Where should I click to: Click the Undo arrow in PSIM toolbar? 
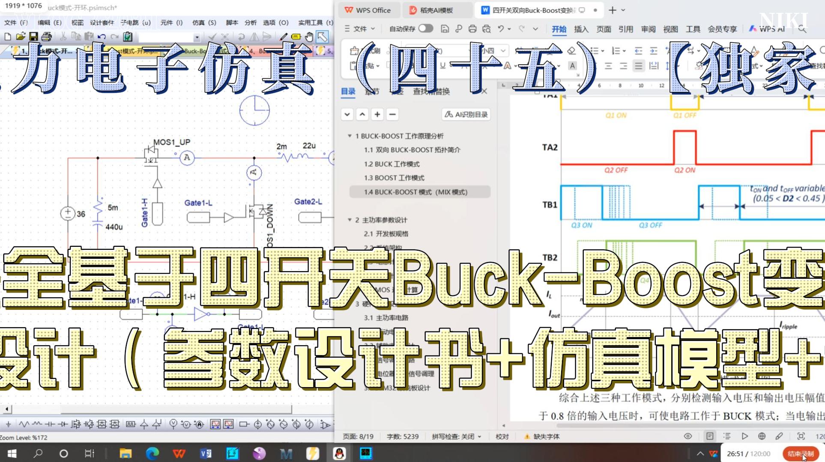click(x=102, y=37)
